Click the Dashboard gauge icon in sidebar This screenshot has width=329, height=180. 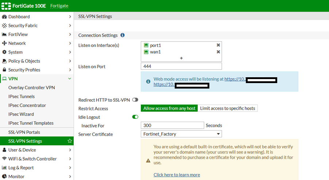point(5,17)
